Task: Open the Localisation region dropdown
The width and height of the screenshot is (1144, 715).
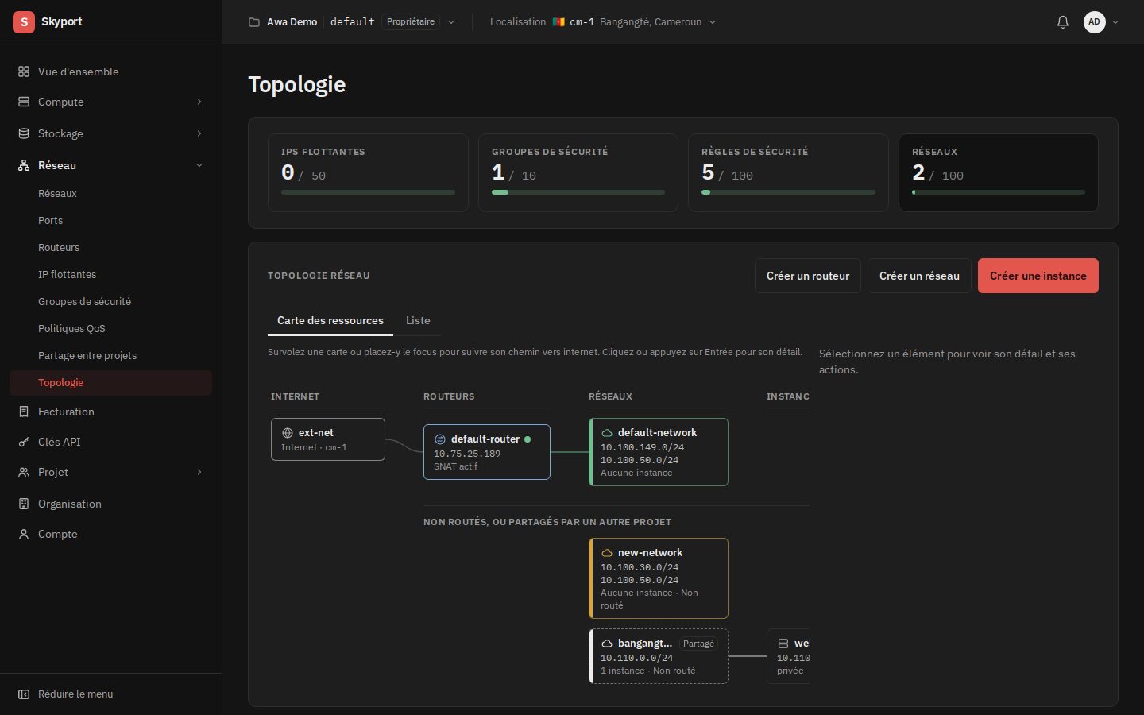Action: pyautogui.click(x=603, y=22)
